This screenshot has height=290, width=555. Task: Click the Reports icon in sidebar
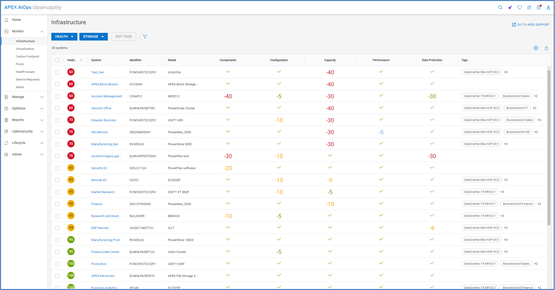click(x=6, y=120)
